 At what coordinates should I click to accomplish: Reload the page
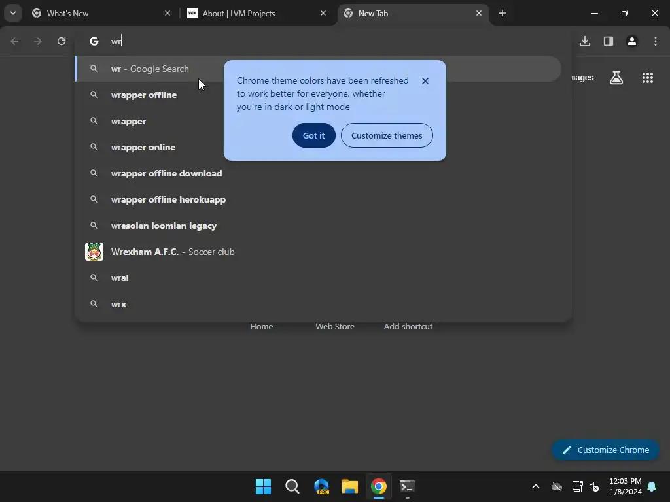click(x=62, y=41)
